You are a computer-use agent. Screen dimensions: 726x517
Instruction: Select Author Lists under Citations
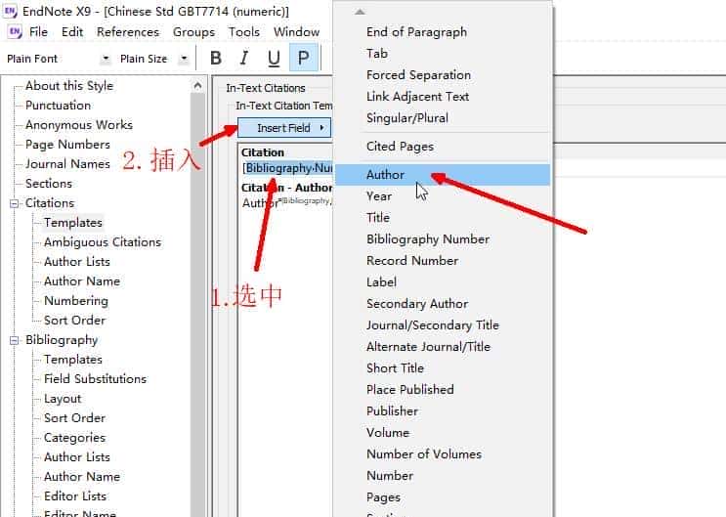click(x=77, y=262)
